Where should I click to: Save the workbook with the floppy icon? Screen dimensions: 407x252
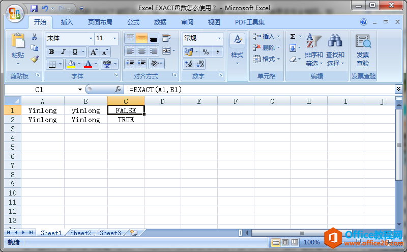click(34, 9)
